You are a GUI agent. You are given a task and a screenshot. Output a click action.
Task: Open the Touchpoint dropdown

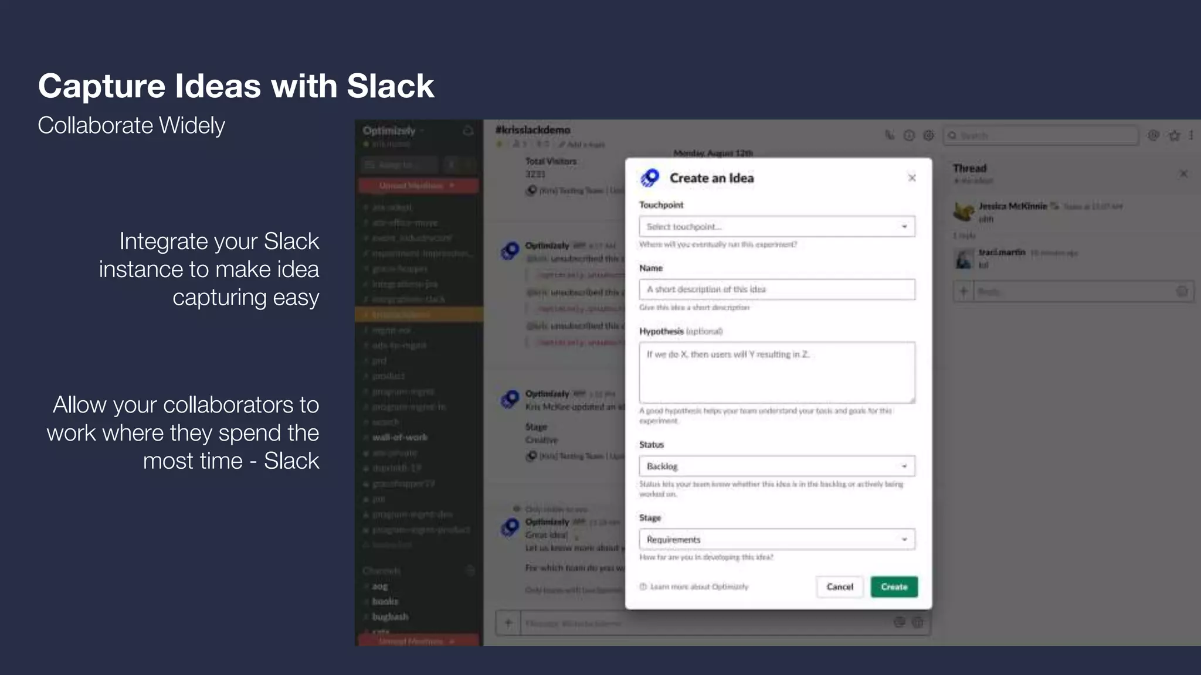[777, 227]
